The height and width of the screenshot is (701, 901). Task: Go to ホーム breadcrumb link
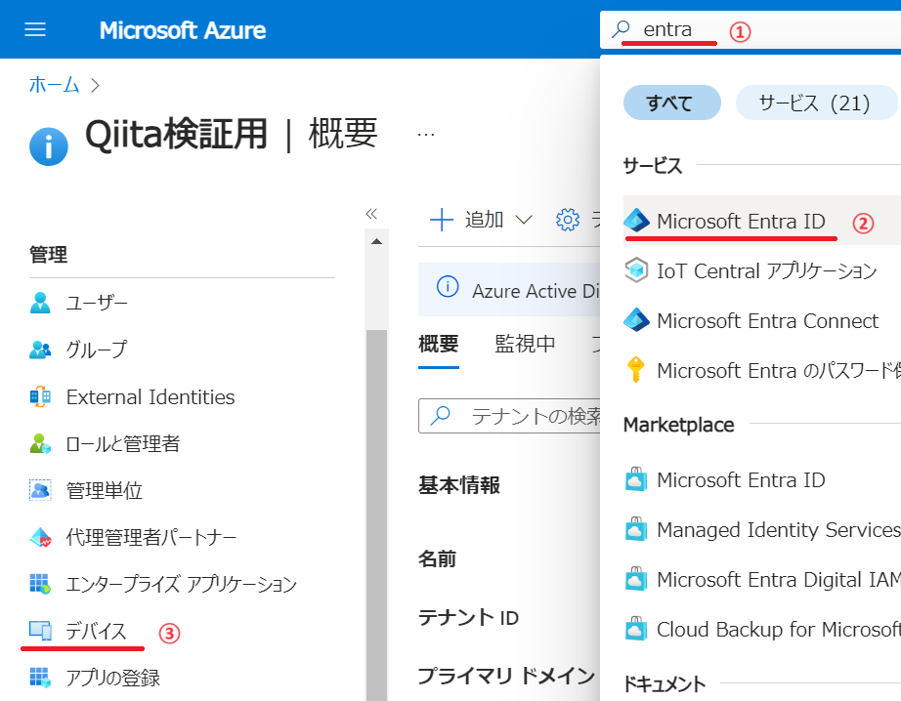[x=54, y=85]
